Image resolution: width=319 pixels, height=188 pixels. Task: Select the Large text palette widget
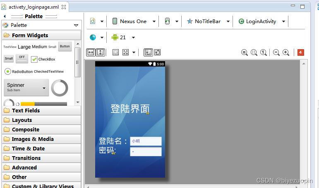click(24, 47)
